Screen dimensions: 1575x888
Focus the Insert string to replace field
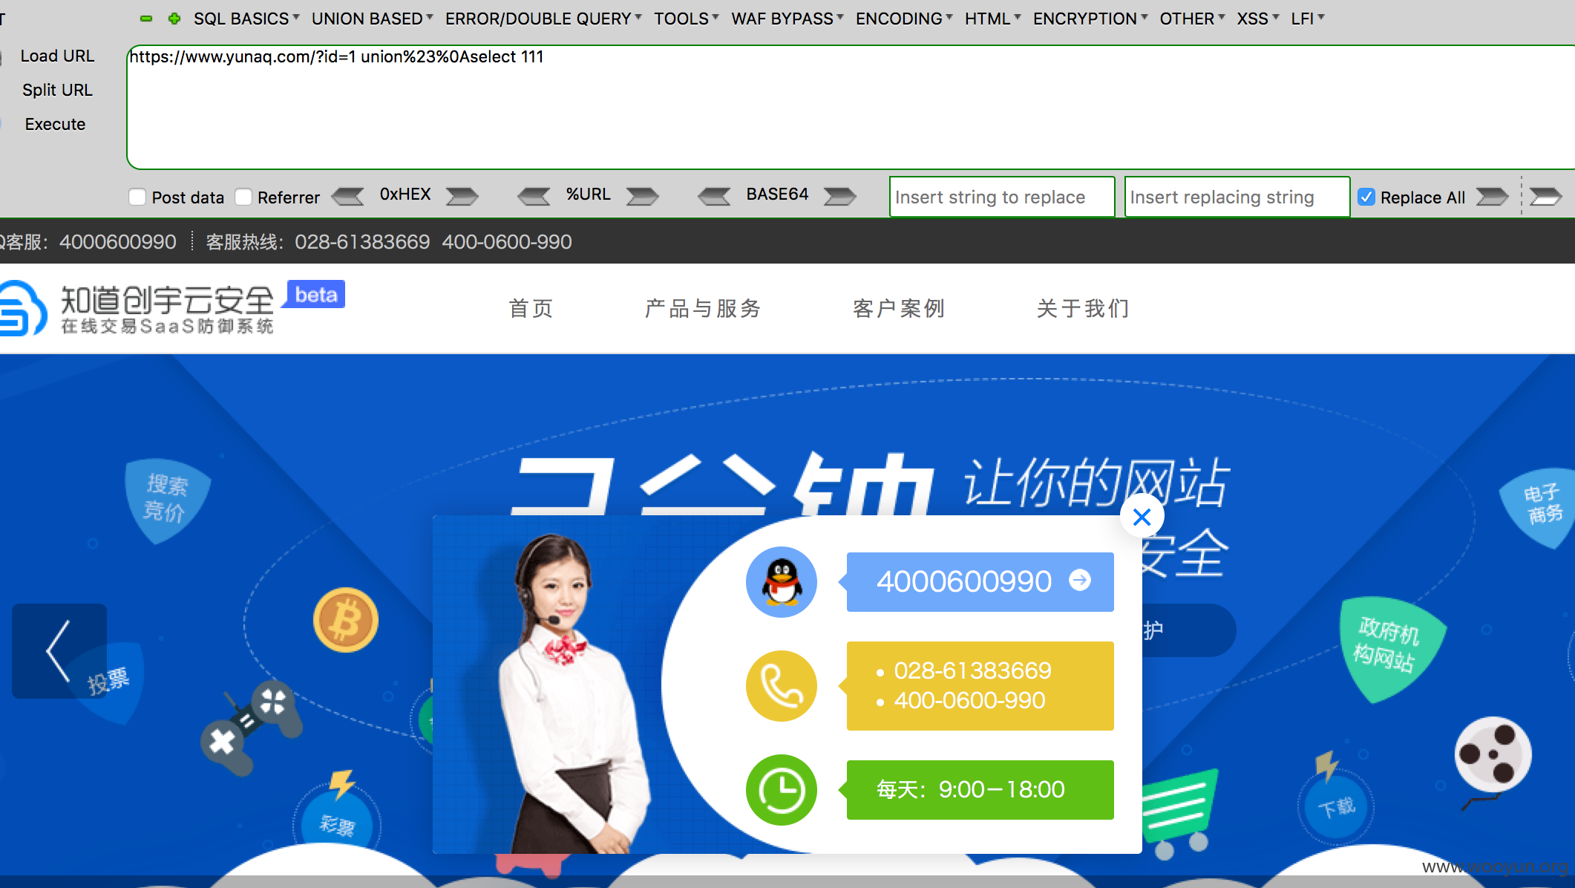click(1002, 197)
